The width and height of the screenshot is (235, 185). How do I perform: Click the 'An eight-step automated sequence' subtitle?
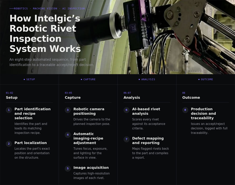click(51, 62)
